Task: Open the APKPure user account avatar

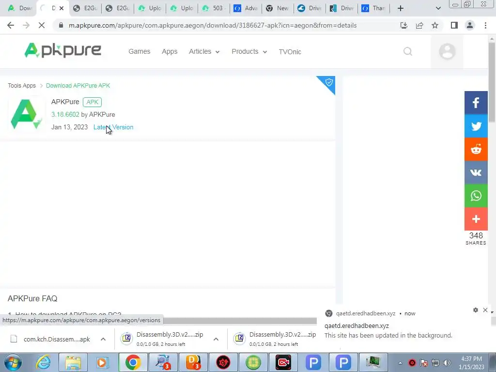Action: pos(447,51)
